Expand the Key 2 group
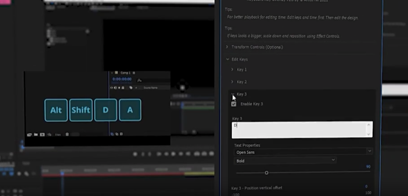The image size is (408, 196). 233,82
